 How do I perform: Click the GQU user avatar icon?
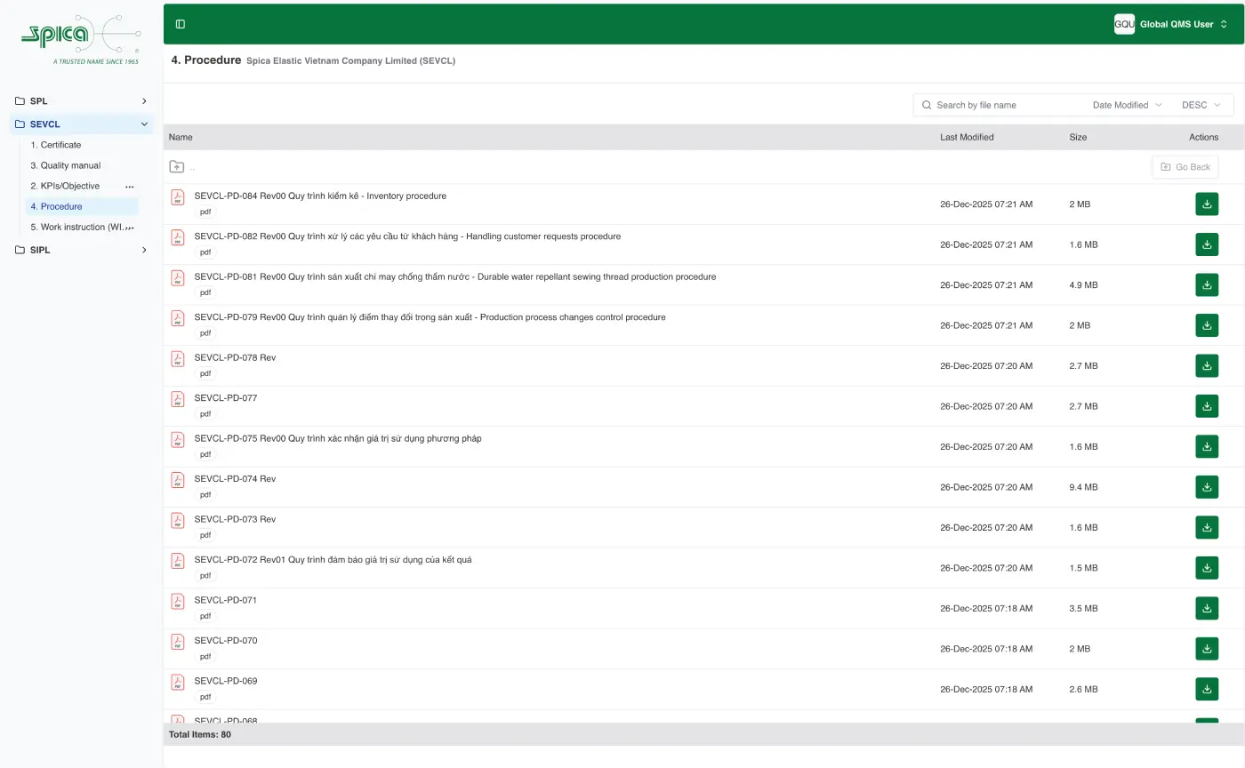[x=1123, y=24]
